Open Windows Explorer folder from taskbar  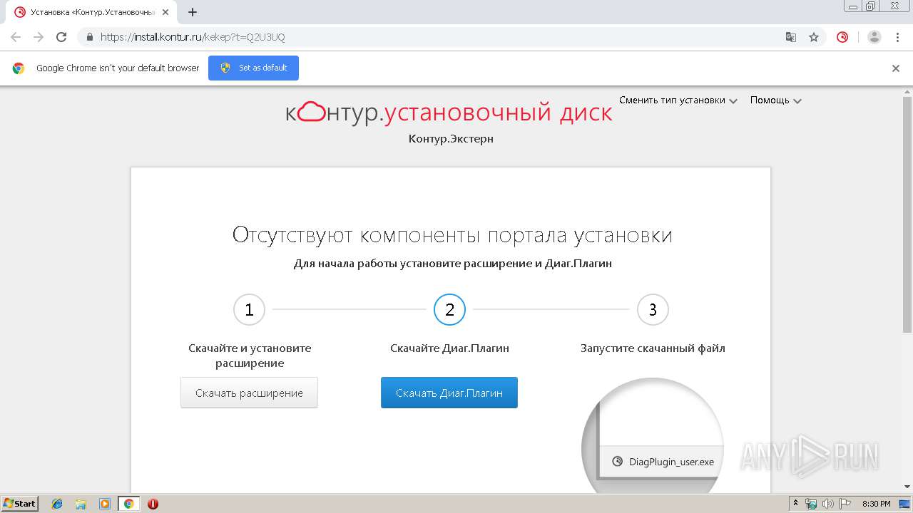(x=81, y=504)
